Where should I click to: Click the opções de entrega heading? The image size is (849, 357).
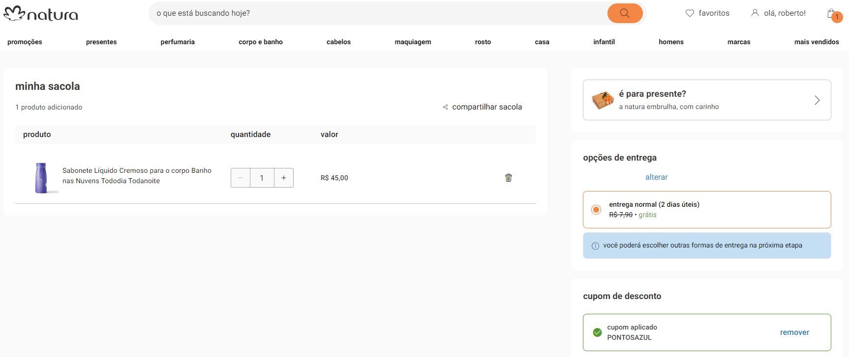[x=619, y=158]
